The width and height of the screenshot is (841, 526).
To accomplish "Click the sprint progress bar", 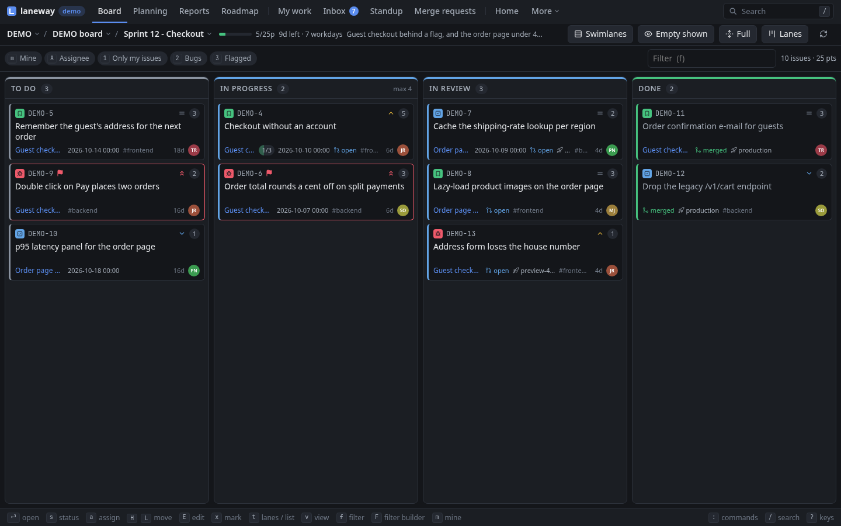I will [235, 34].
